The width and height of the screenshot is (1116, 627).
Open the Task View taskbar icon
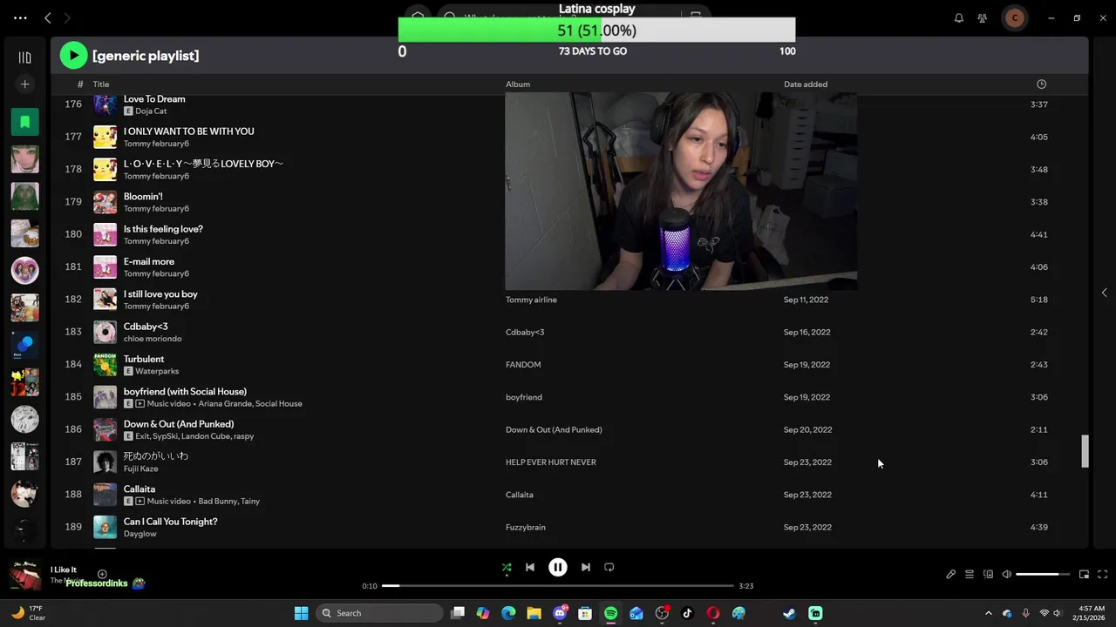pyautogui.click(x=458, y=613)
